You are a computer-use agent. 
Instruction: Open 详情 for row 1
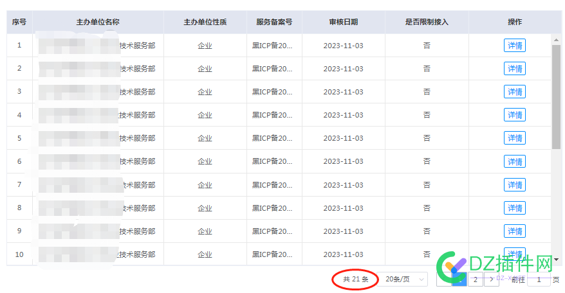point(515,46)
